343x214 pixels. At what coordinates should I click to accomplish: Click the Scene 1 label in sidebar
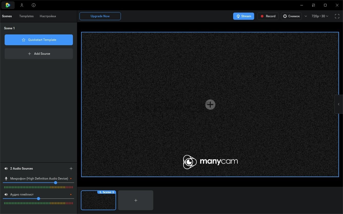[x=9, y=28]
